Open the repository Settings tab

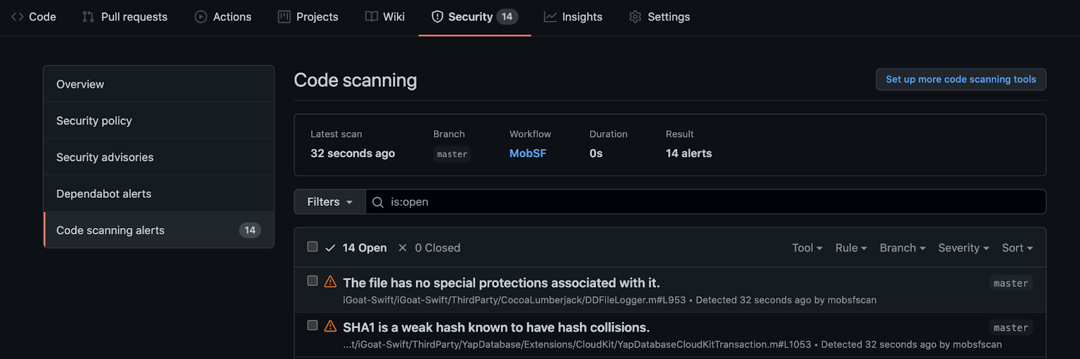tap(659, 17)
